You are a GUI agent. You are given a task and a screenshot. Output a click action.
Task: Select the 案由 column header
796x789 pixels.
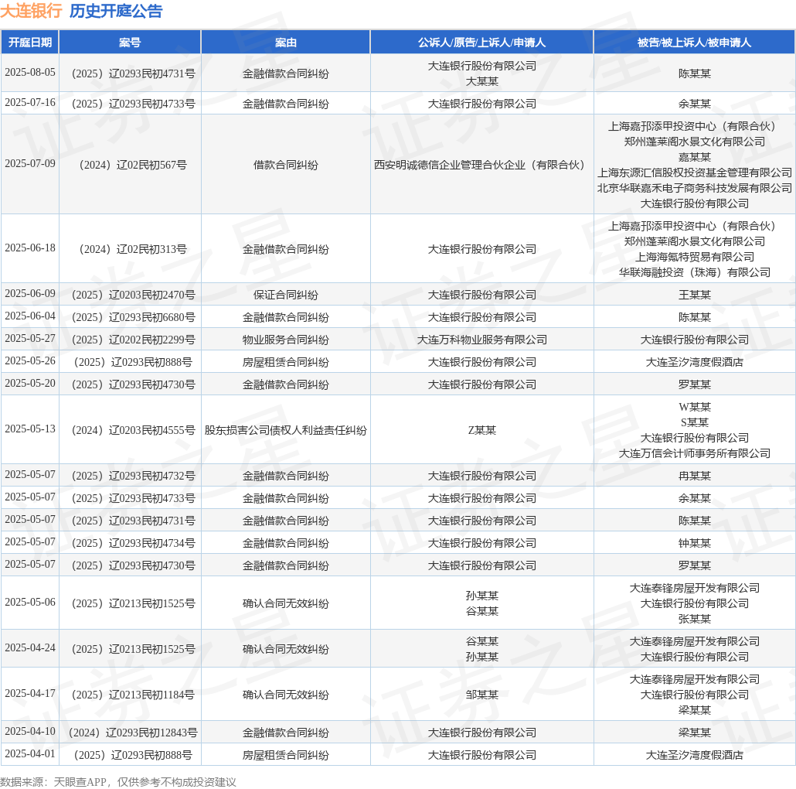tap(286, 43)
